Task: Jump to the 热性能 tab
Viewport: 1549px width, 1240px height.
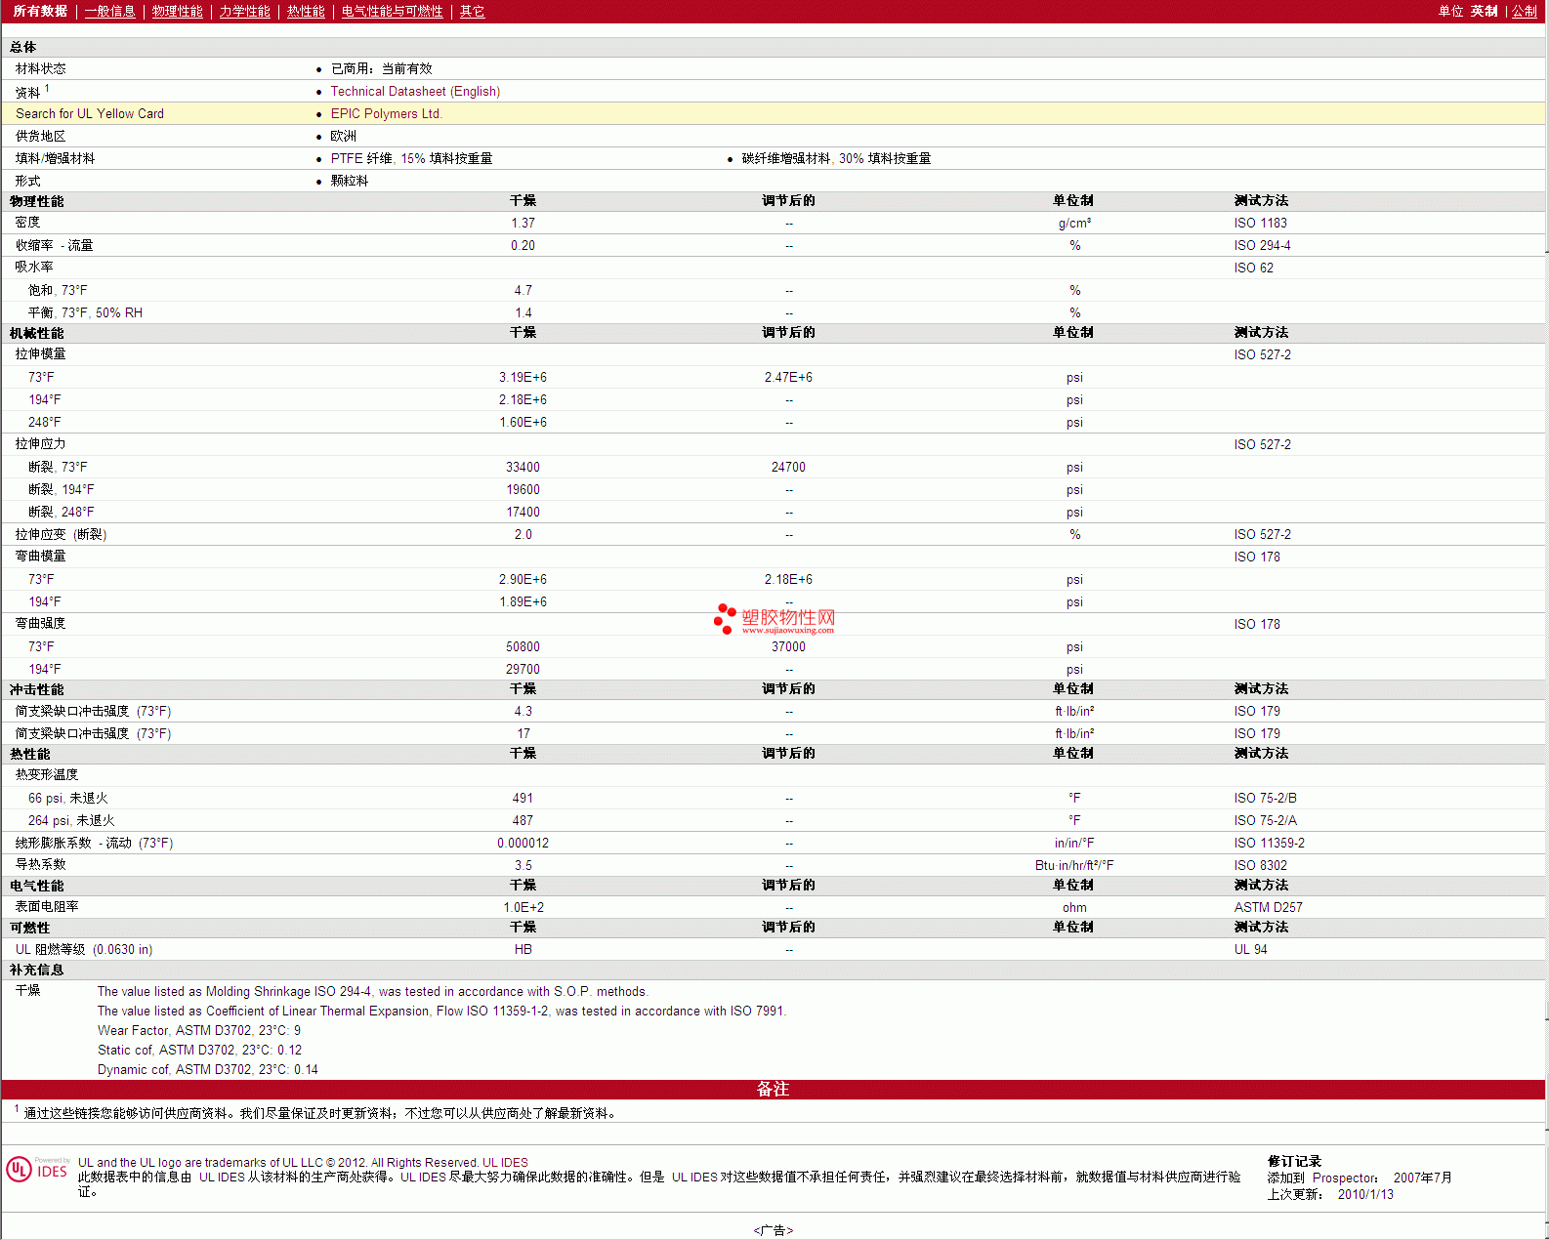Action: [x=306, y=12]
